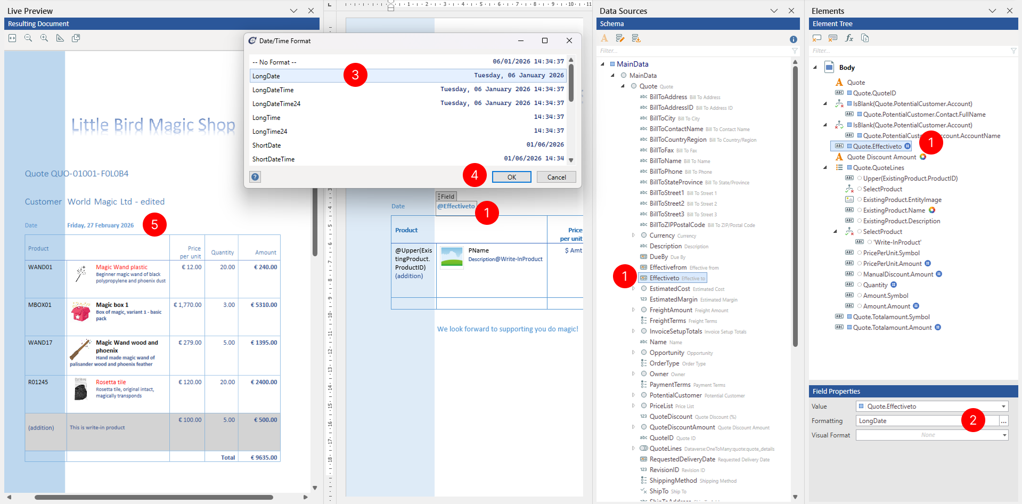Image resolution: width=1022 pixels, height=504 pixels.
Task: Click OK in Date/Time Format dialog
Action: point(511,177)
